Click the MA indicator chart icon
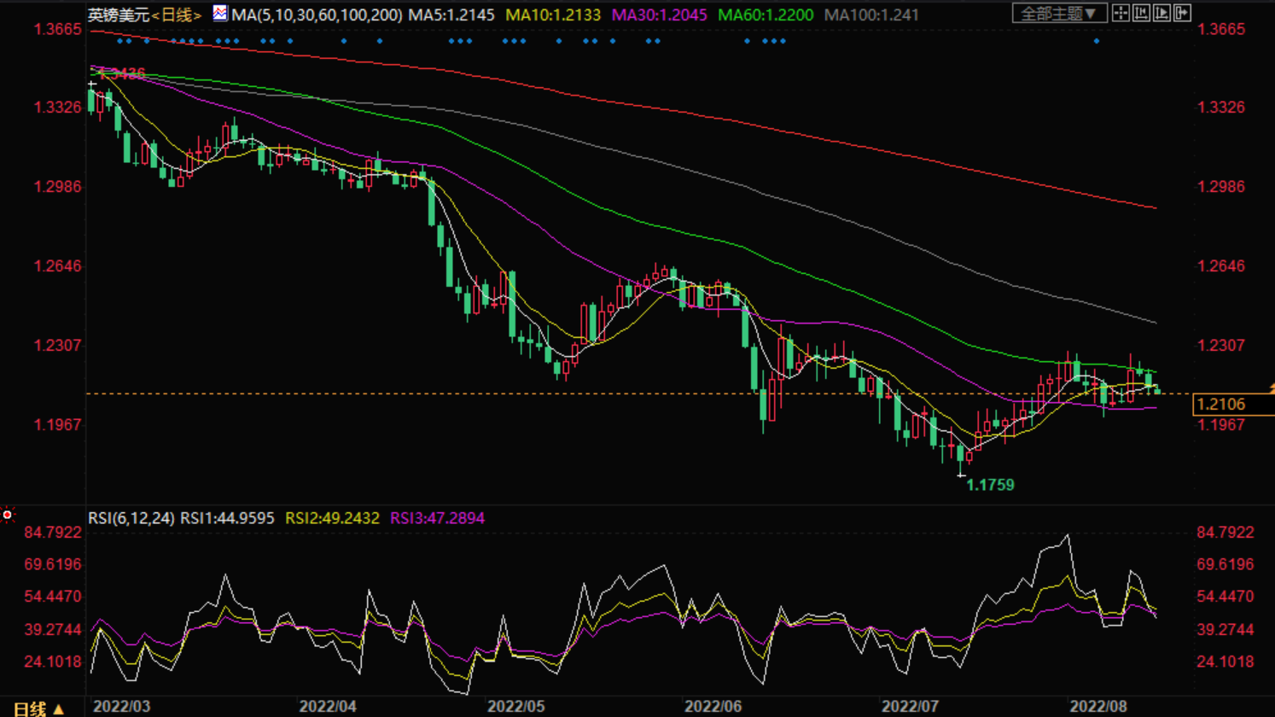Image resolution: width=1275 pixels, height=717 pixels. pyautogui.click(x=220, y=14)
